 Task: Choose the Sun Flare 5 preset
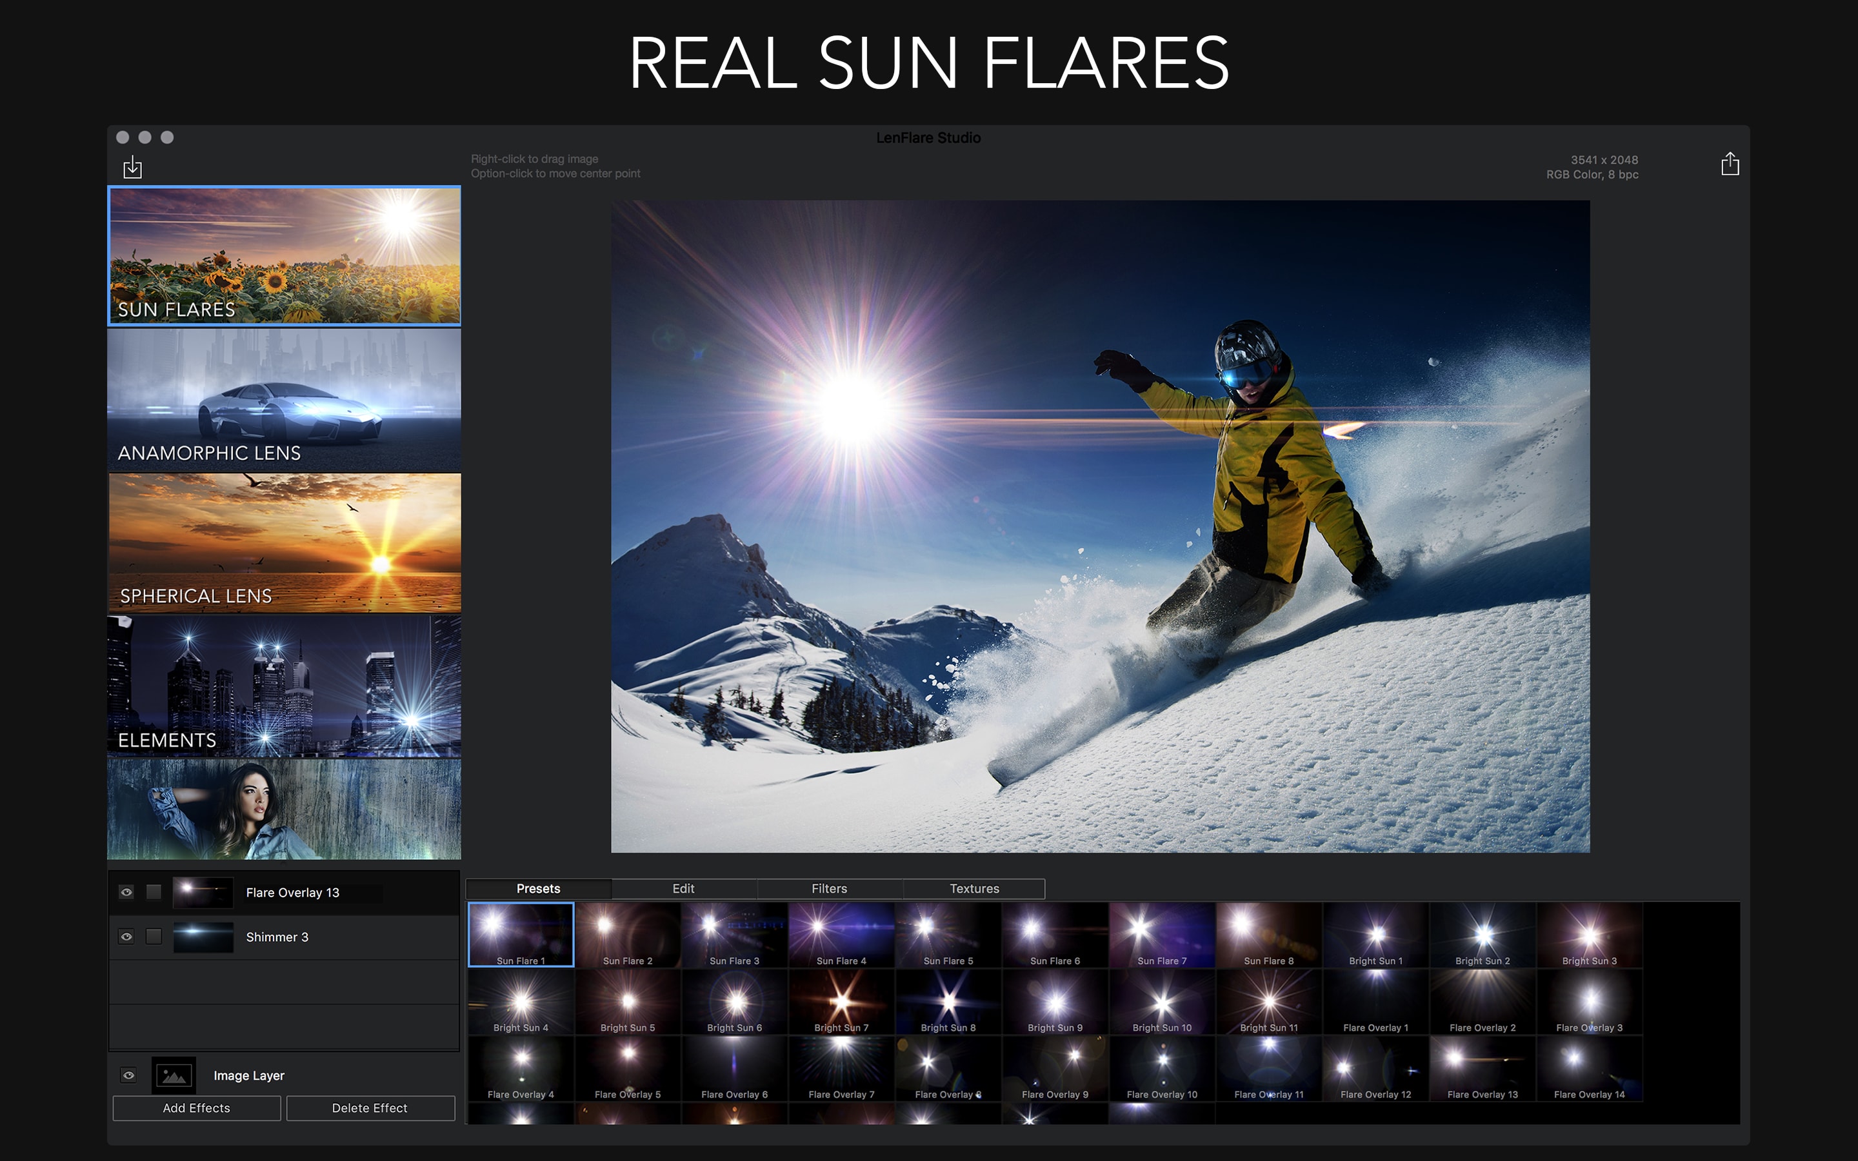pyautogui.click(x=948, y=935)
